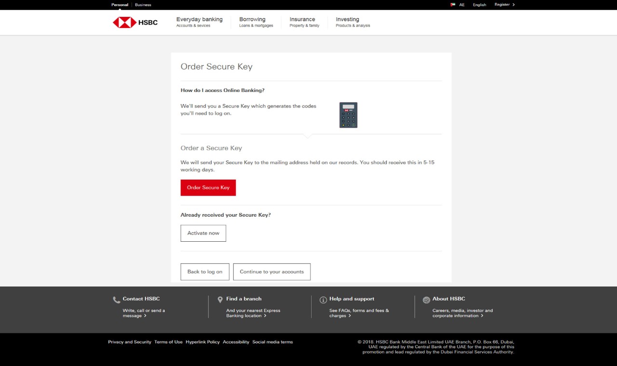Open the Help and support footer link
The width and height of the screenshot is (617, 366).
pyautogui.click(x=352, y=299)
